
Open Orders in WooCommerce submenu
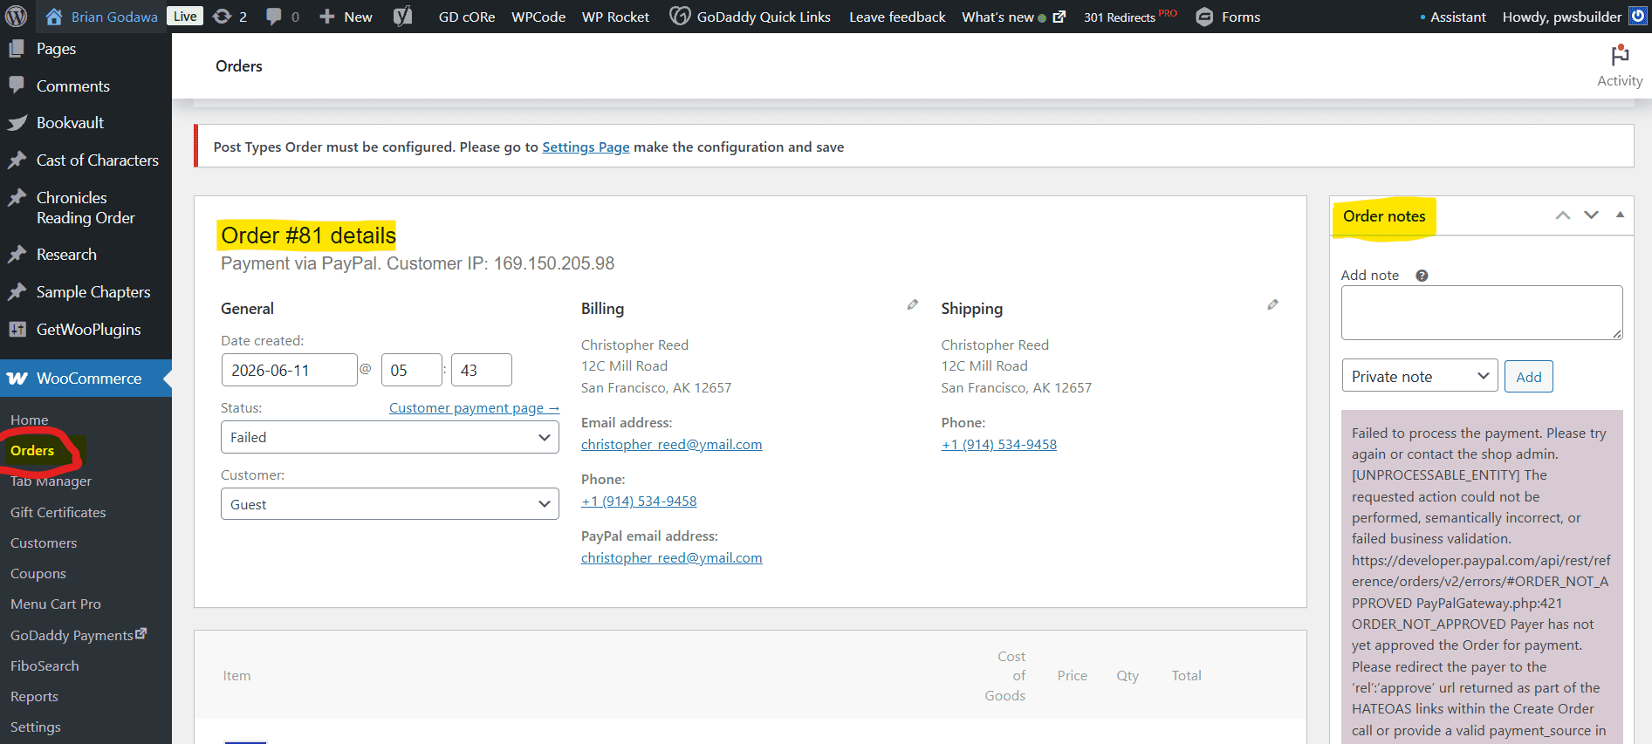pos(32,451)
